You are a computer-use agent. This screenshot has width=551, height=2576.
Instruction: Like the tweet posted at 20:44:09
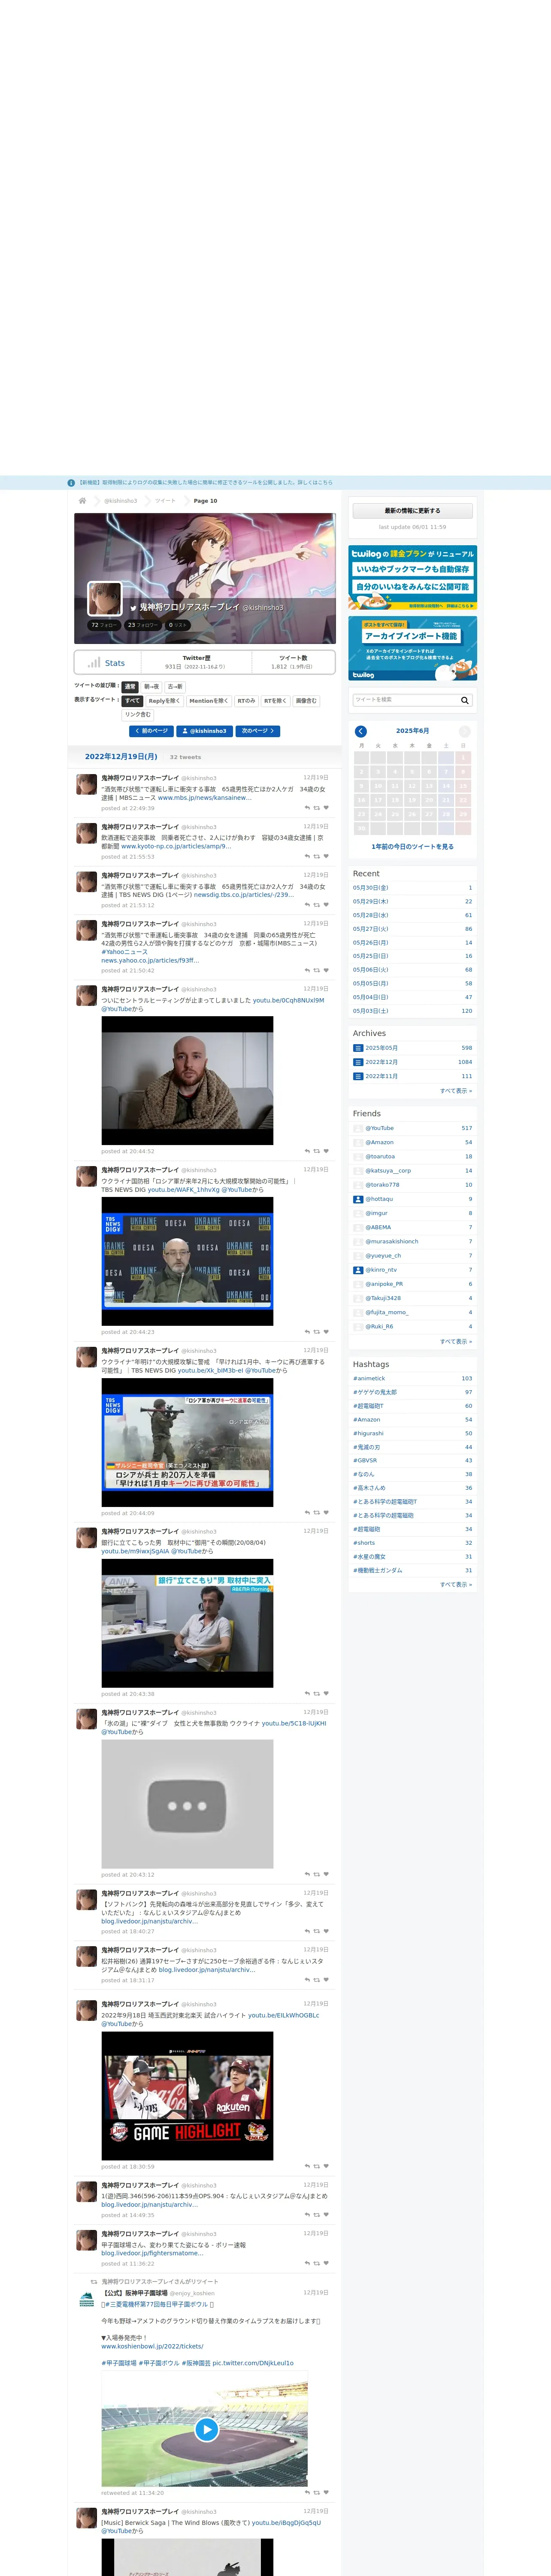[x=326, y=1513]
